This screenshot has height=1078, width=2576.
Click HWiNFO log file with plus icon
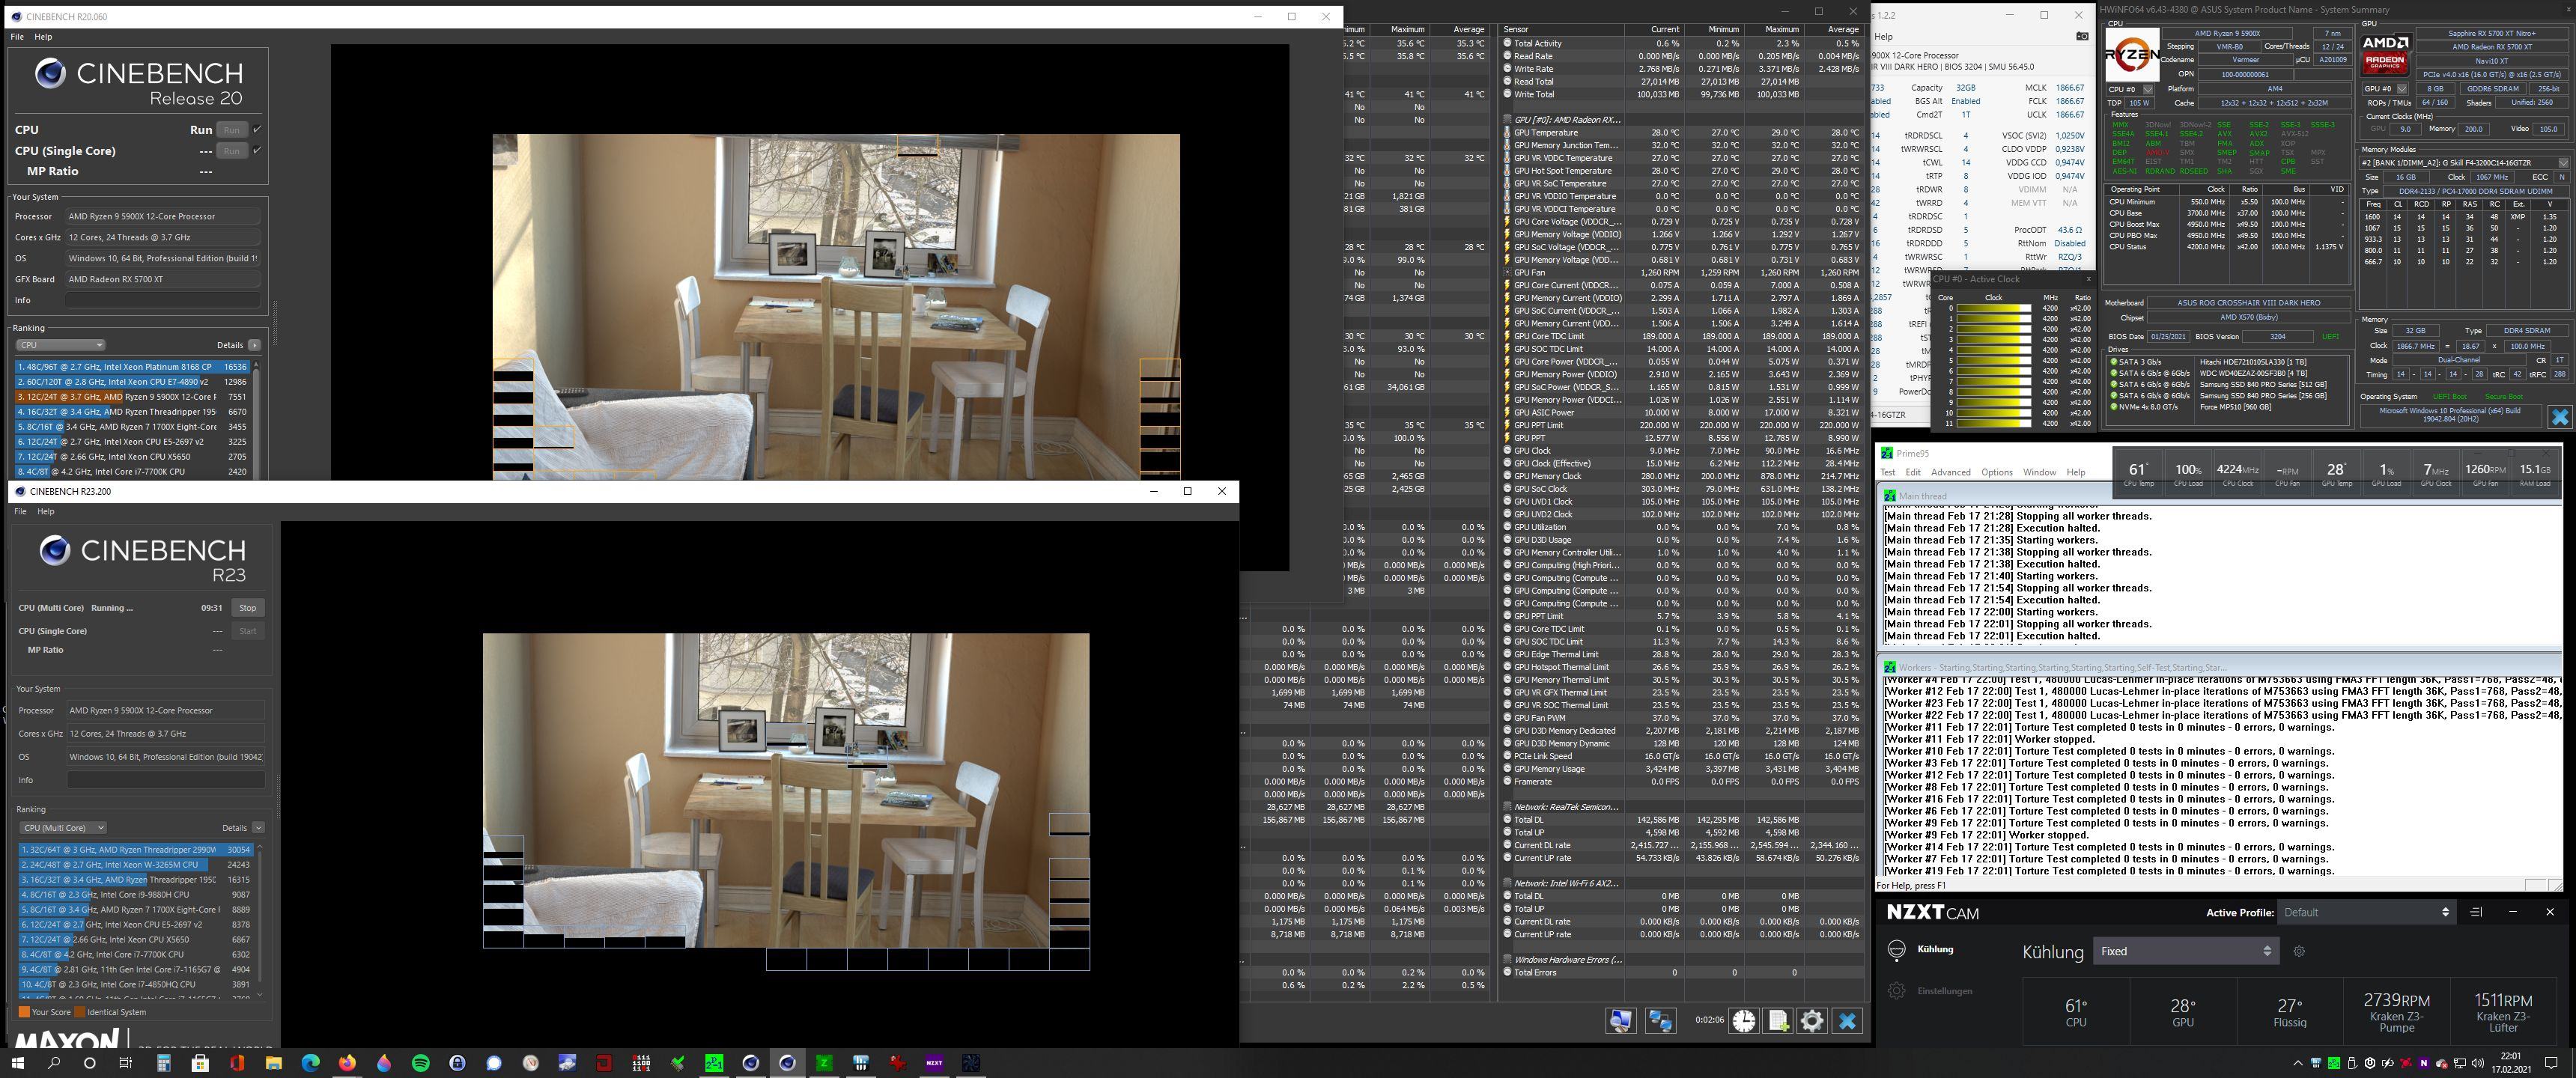click(x=1778, y=1020)
